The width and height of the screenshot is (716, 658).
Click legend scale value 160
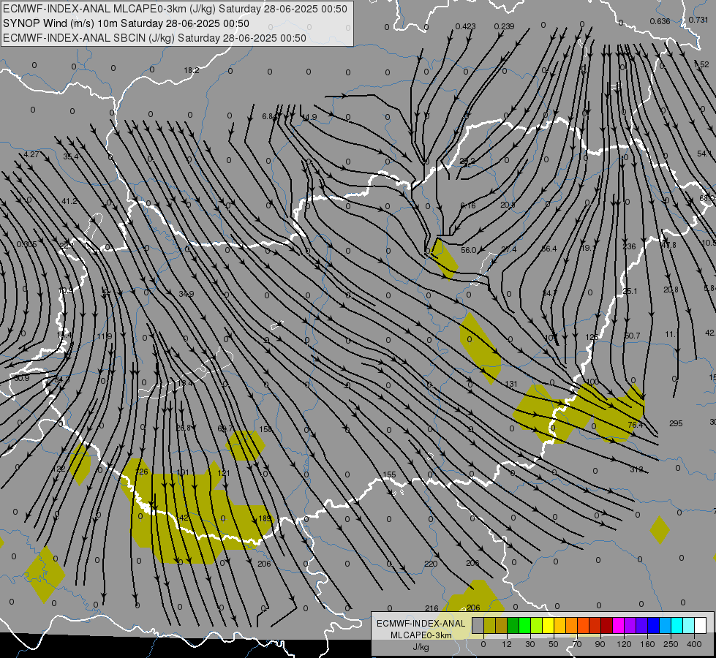coord(647,644)
